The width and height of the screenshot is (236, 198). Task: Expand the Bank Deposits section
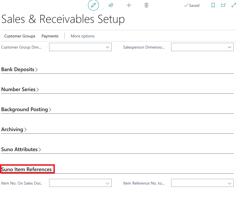19,69
